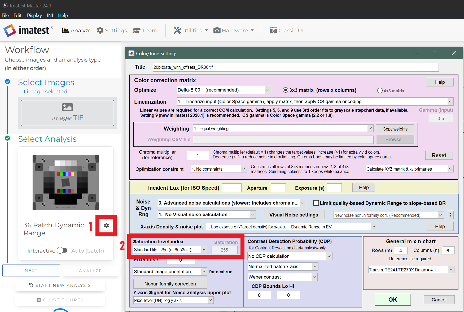Click START NEW ANALYSIS

tap(60, 285)
